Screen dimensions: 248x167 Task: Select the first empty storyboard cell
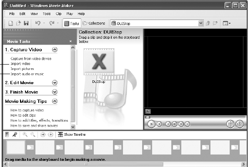tap(16, 147)
